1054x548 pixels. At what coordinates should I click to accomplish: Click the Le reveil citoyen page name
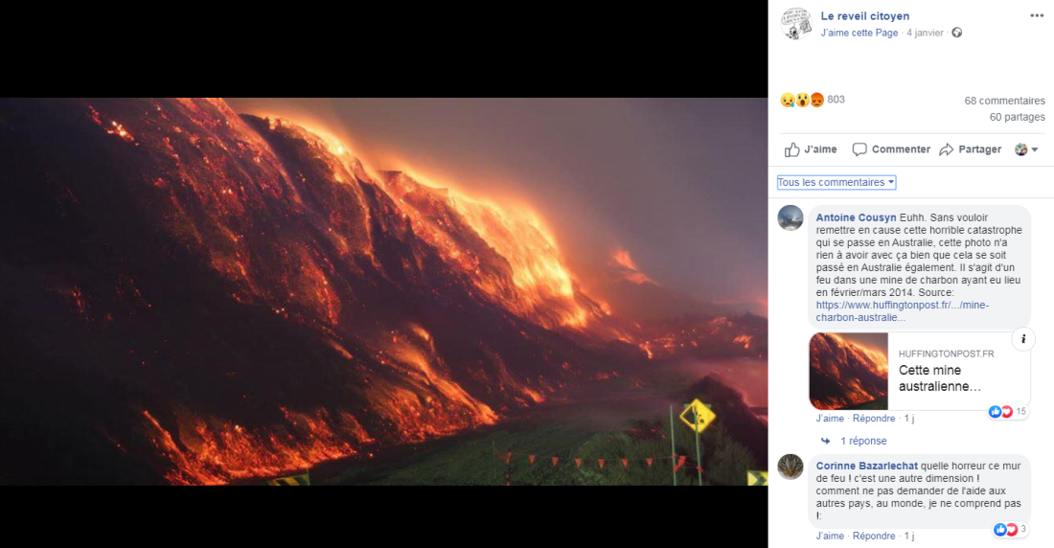(x=865, y=16)
